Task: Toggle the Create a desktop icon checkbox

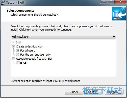Action: 13,46
